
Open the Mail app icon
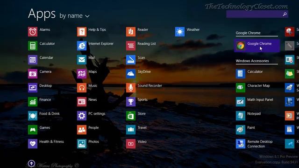82,60
